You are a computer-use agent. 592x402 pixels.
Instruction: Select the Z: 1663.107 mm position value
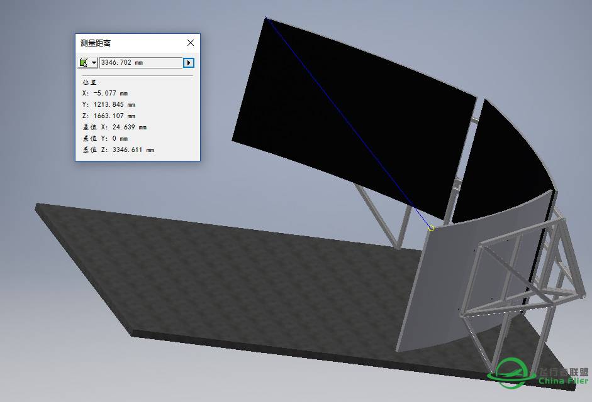(x=108, y=116)
